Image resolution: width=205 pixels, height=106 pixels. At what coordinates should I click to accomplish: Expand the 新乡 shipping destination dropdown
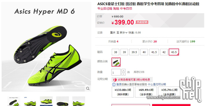[x=124, y=33]
